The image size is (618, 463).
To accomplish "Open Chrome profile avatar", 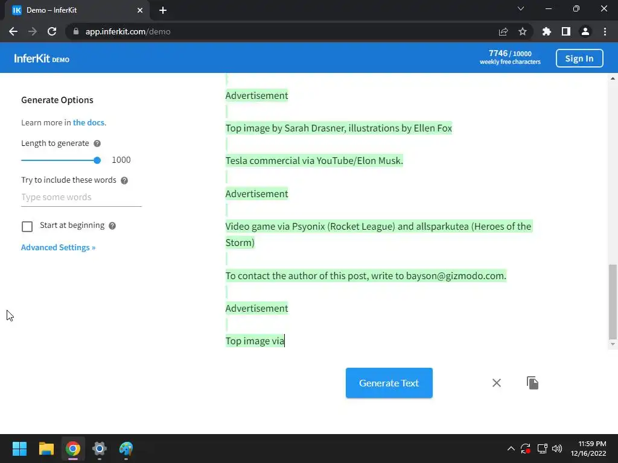I will (585, 31).
